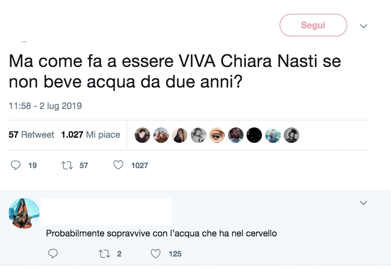Like the main tweet via the 1027 heart
The height and width of the screenshot is (269, 391).
click(119, 165)
